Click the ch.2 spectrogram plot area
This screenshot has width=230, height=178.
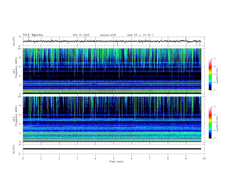(112, 119)
